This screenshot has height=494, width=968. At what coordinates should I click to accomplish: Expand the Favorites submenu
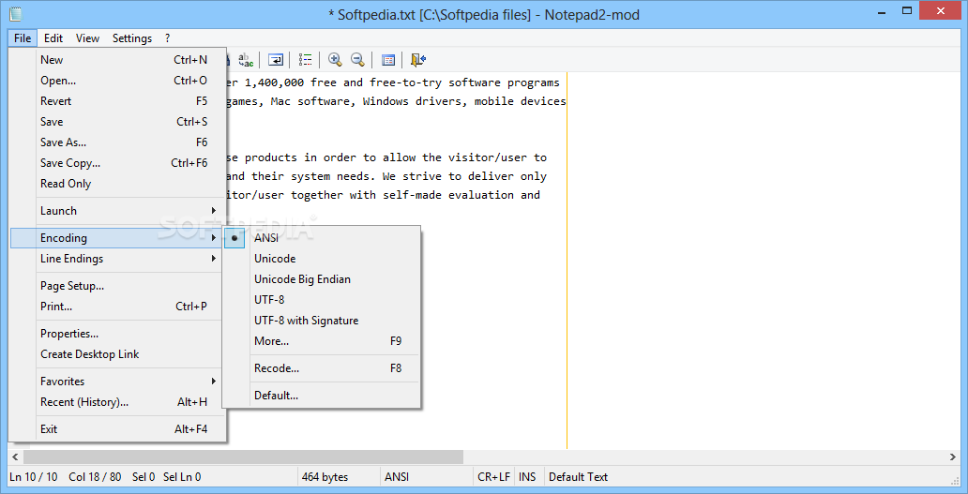click(x=118, y=382)
